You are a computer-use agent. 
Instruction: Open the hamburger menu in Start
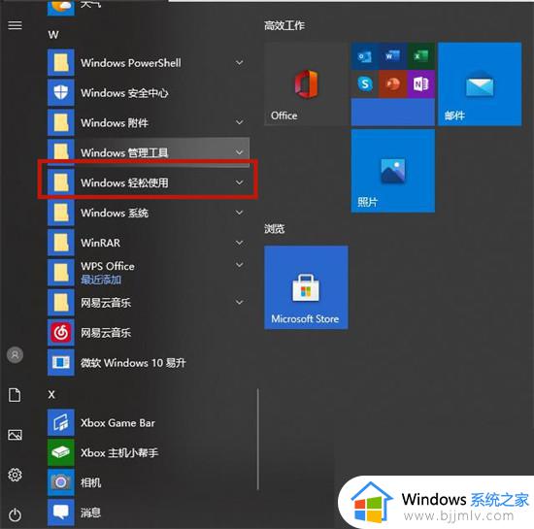pyautogui.click(x=15, y=25)
